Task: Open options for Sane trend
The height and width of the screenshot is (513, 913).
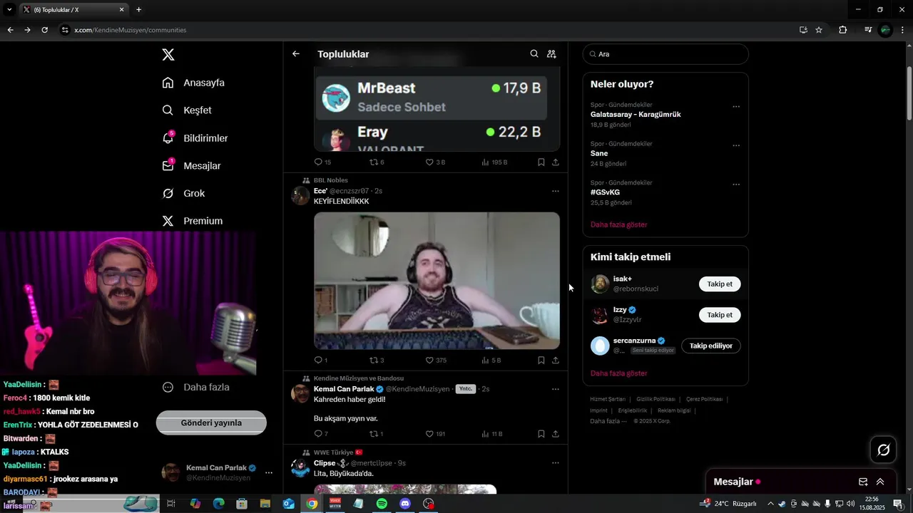Action: [736, 146]
